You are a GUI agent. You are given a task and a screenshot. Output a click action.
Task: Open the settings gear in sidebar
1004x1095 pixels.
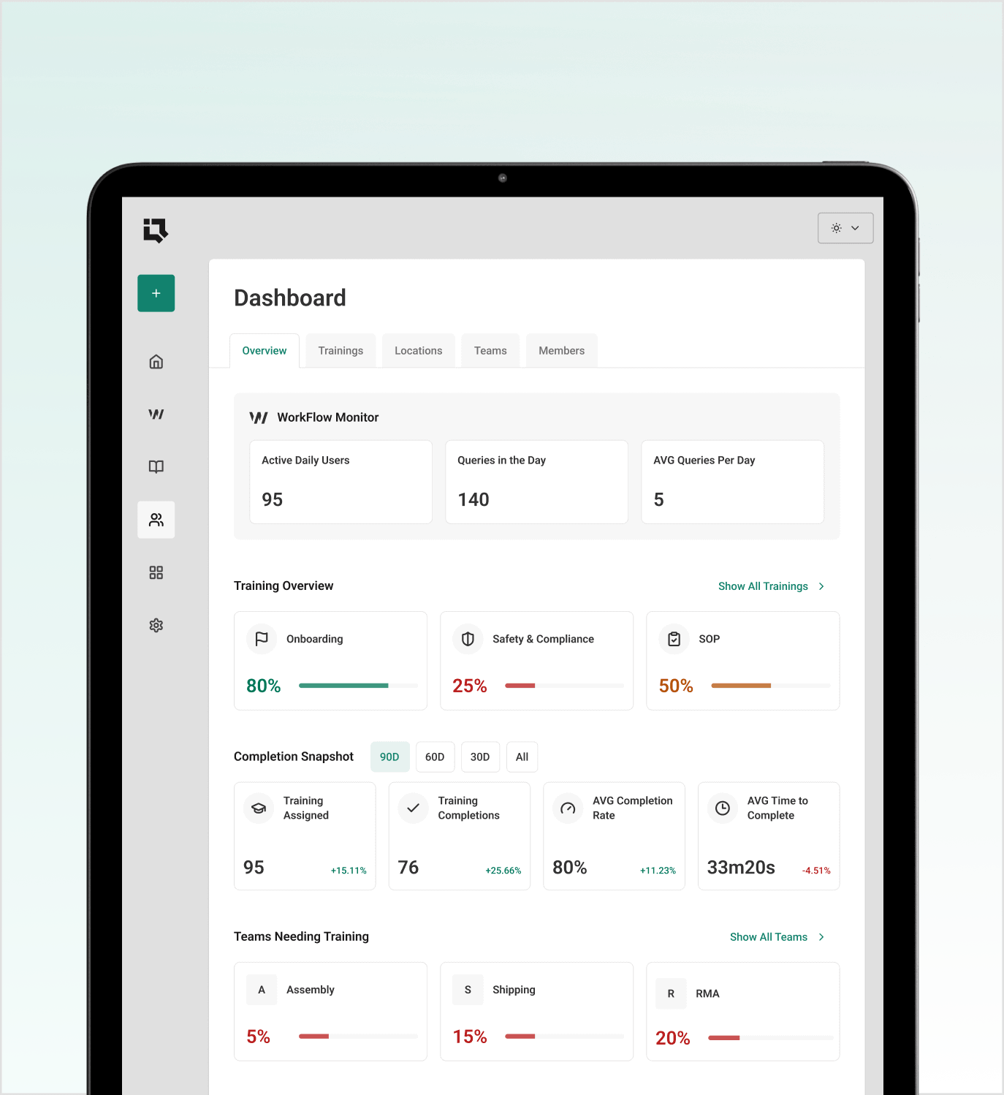point(156,625)
